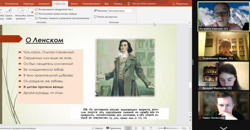Start slideshow from status bar icon
250x130 pixels.
pos(151,128)
